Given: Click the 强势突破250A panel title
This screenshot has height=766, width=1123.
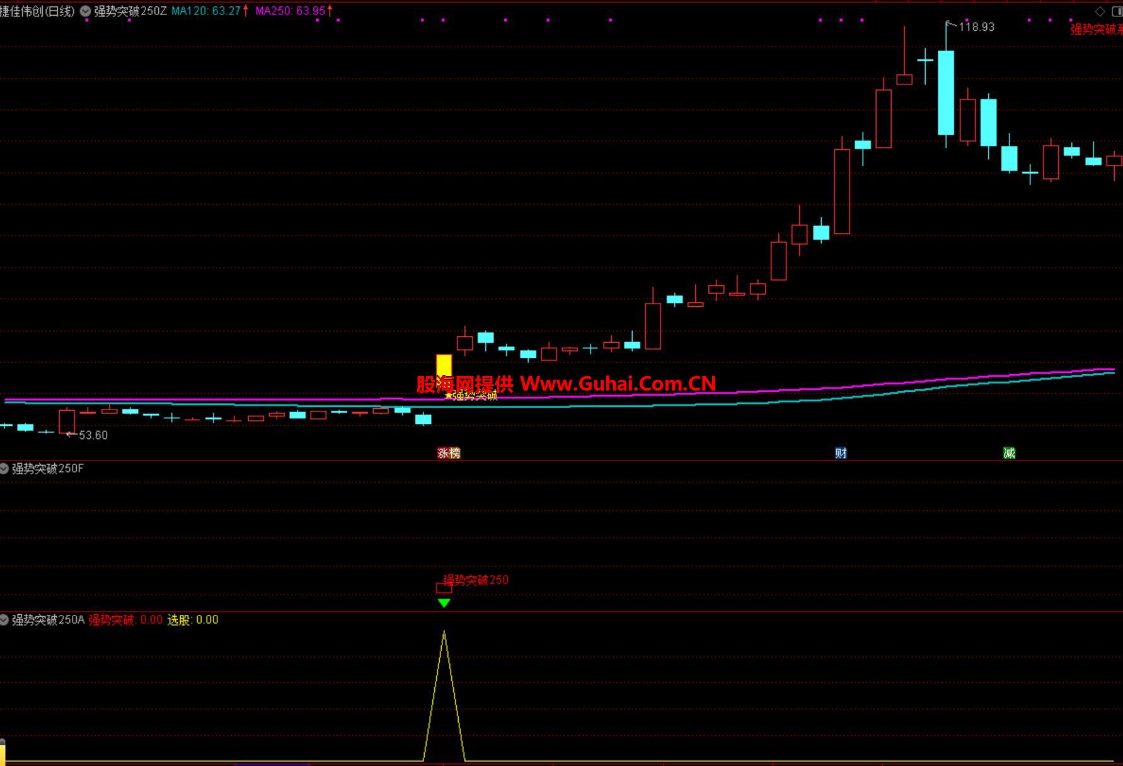Looking at the screenshot, I should pyautogui.click(x=48, y=620).
